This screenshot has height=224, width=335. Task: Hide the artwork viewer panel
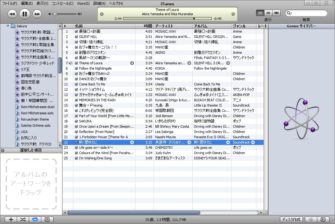(47, 220)
